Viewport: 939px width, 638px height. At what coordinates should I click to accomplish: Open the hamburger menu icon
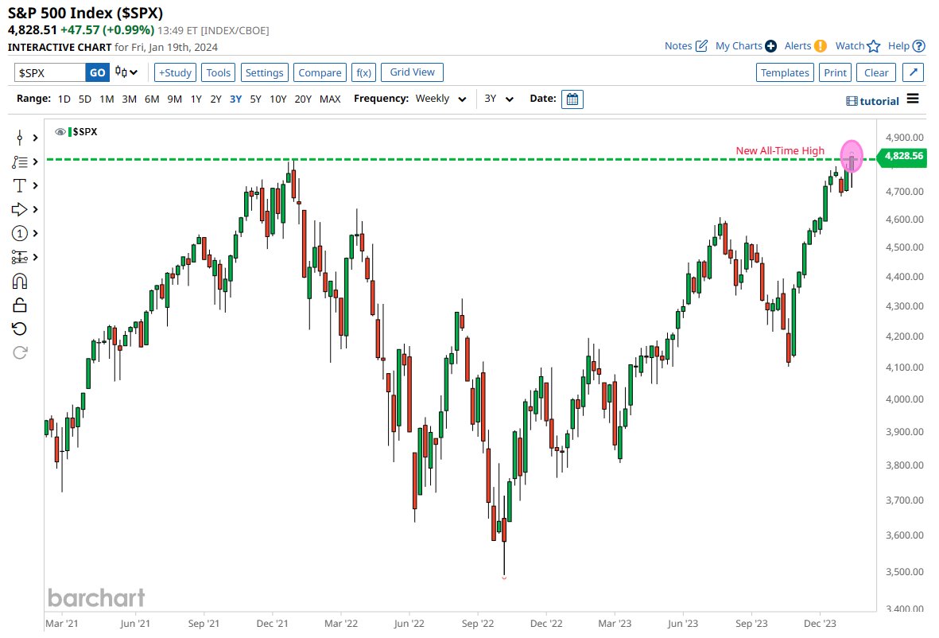tap(913, 99)
